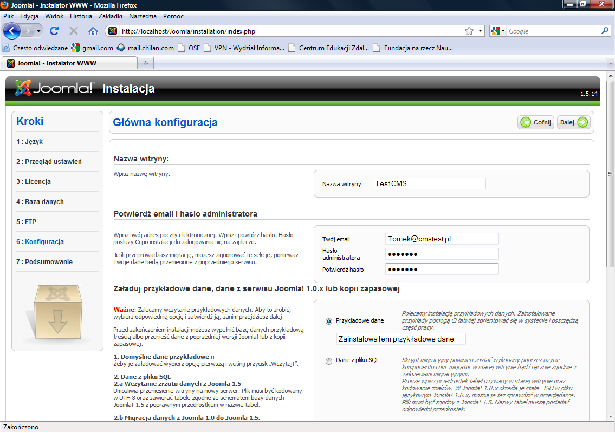Bookmark this page with the star icon
The width and height of the screenshot is (615, 433).
(469, 31)
